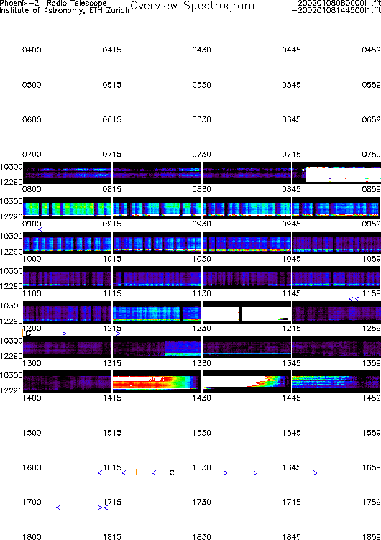The width and height of the screenshot is (381, 540).
Task: Click the blue < marker just right of 1615
Action: 124,473
